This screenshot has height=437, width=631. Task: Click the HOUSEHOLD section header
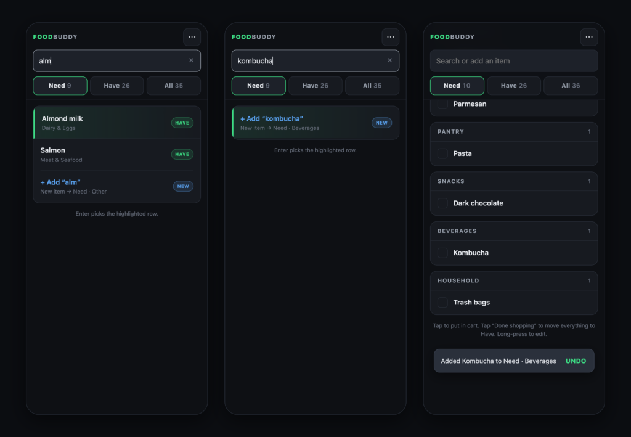(514, 280)
